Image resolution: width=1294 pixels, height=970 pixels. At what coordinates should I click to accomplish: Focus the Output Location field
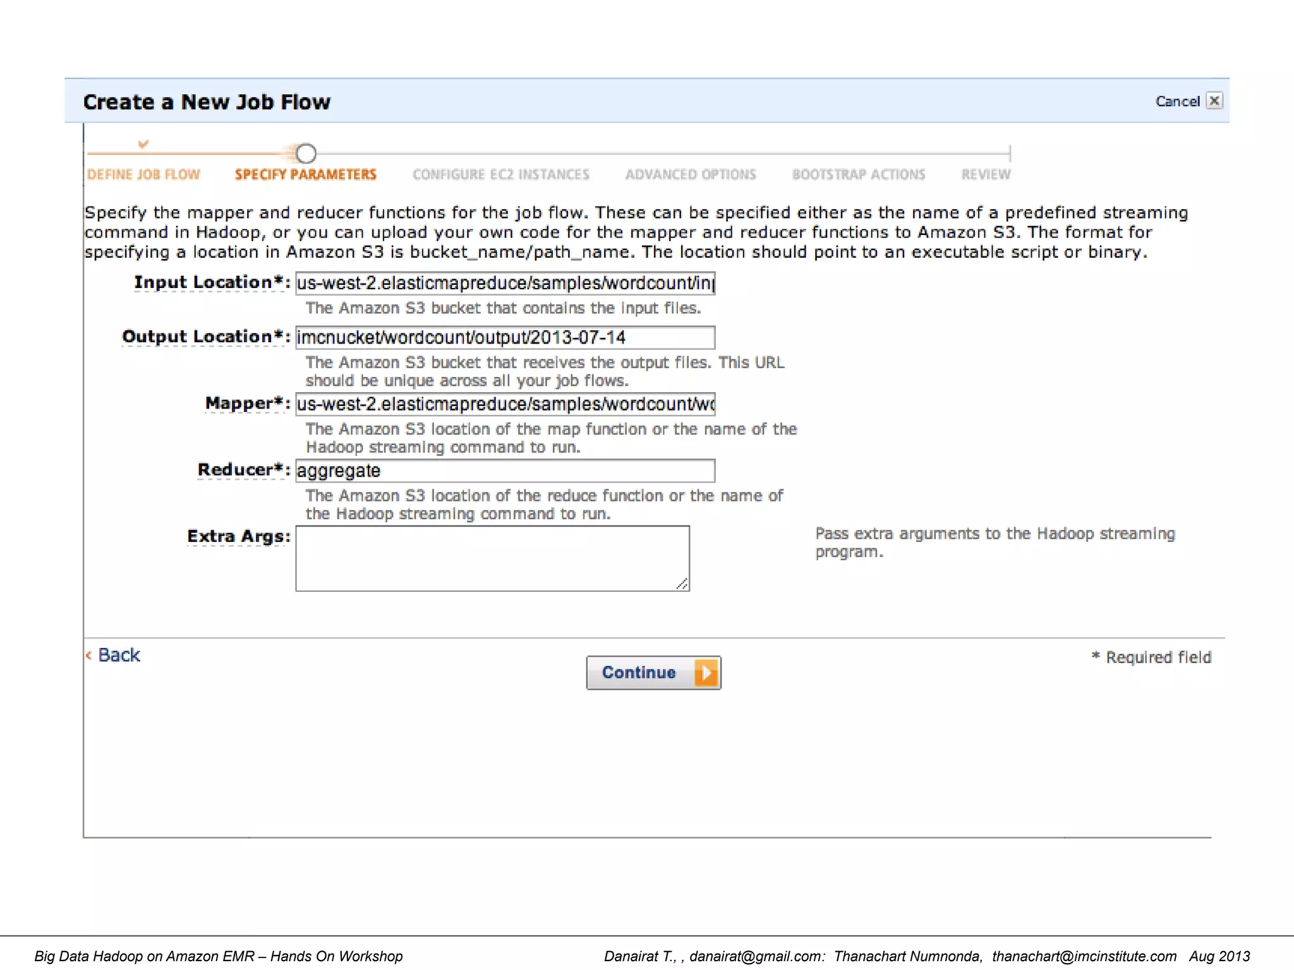[505, 337]
